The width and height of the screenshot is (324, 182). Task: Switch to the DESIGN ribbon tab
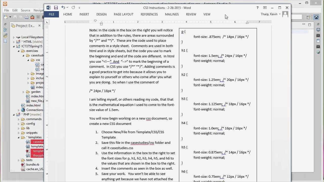(x=101, y=14)
